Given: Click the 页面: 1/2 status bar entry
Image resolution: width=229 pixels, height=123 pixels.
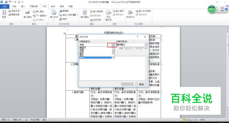Looking at the screenshot, I should pos(6,120).
